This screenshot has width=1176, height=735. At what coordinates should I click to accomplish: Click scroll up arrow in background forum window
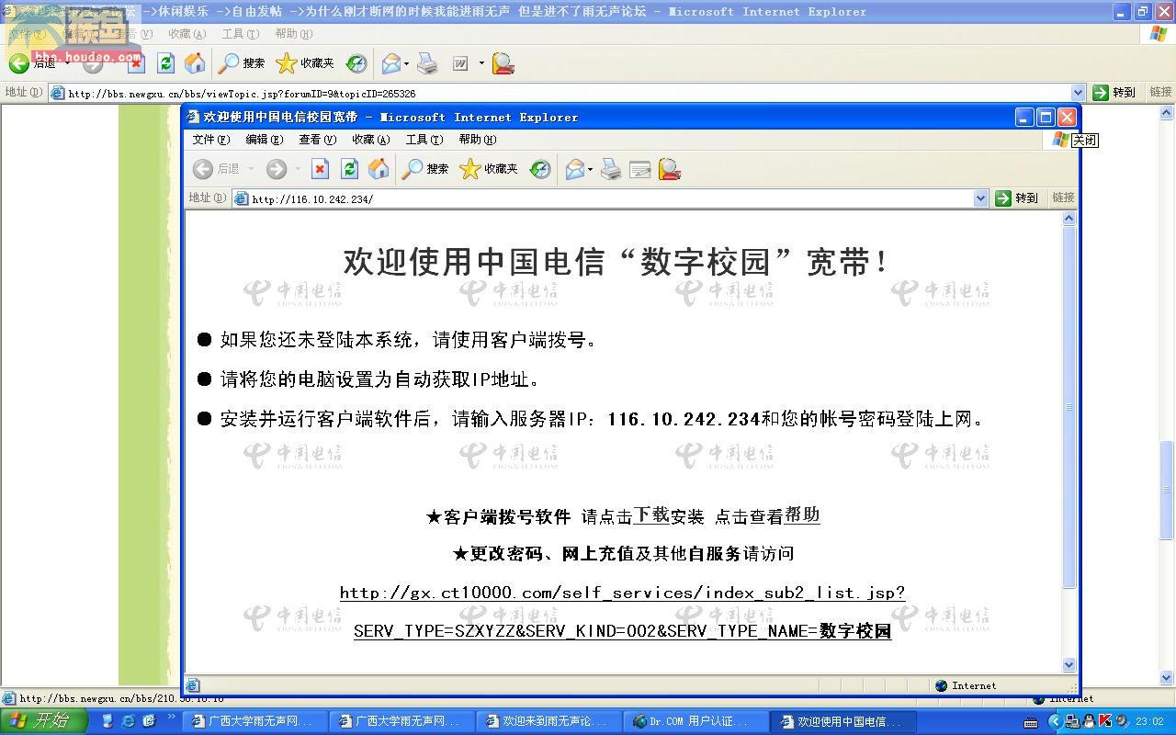[x=1167, y=113]
